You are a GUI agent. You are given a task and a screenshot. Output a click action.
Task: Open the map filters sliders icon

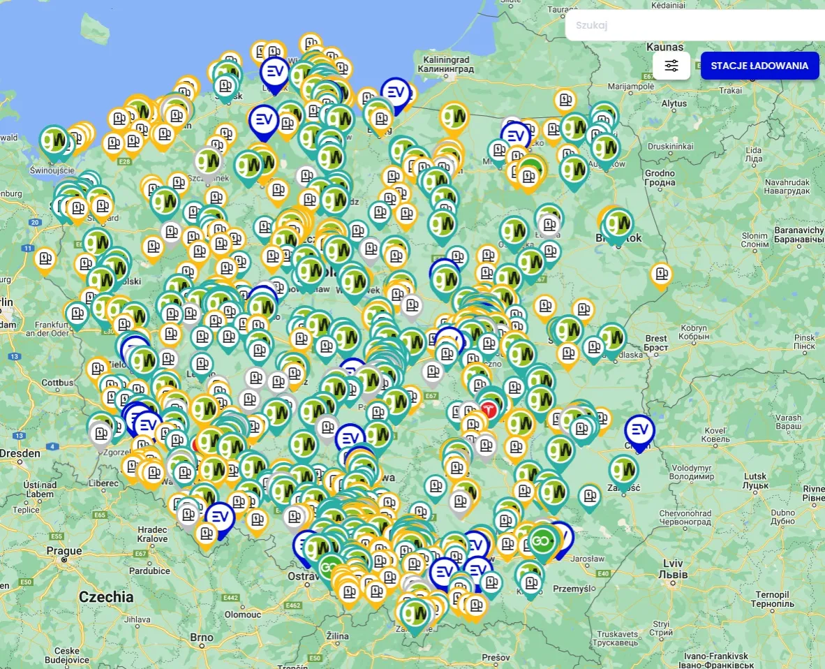click(x=672, y=66)
